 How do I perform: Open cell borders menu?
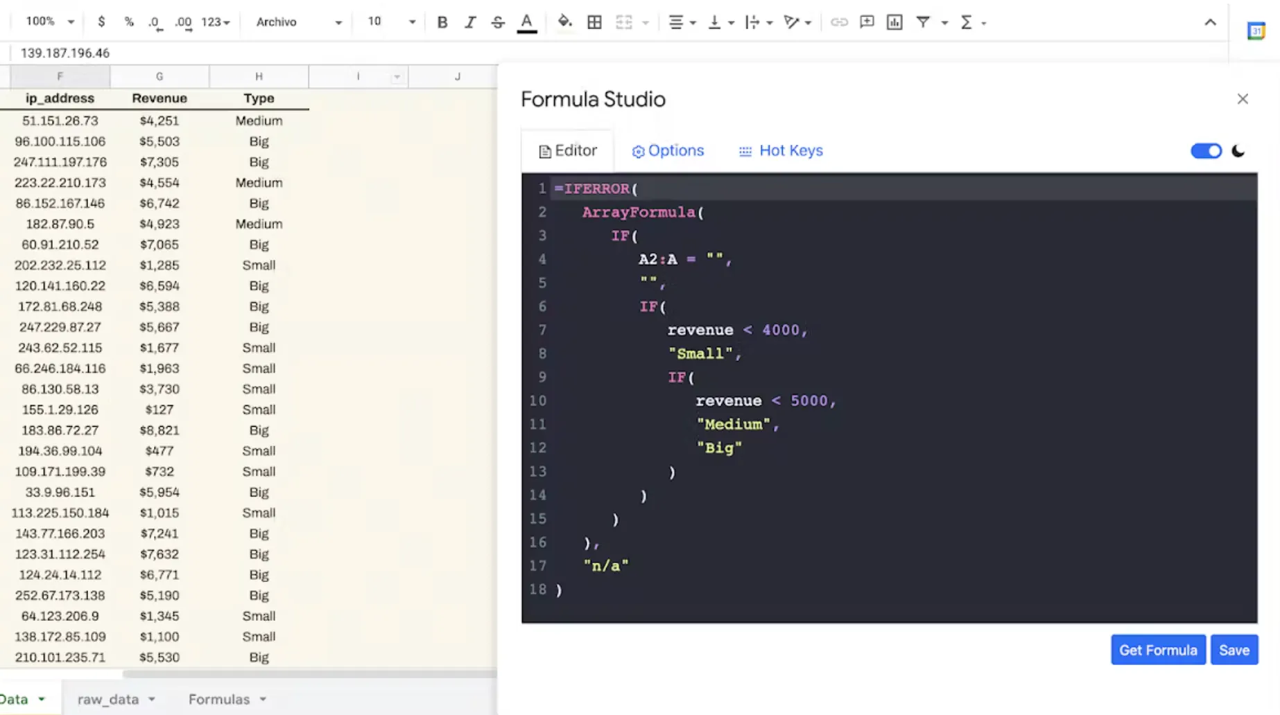point(594,22)
